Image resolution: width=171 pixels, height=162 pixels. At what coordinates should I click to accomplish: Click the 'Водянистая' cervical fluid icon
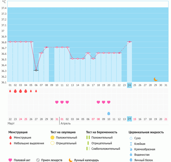point(131,155)
